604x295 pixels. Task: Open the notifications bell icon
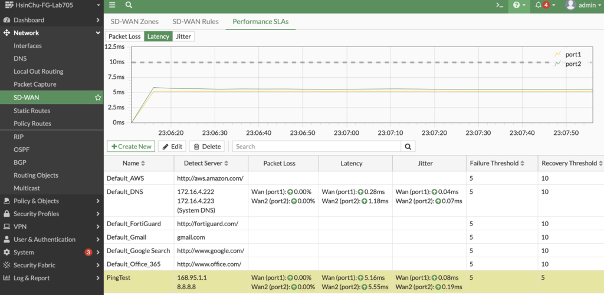point(538,5)
